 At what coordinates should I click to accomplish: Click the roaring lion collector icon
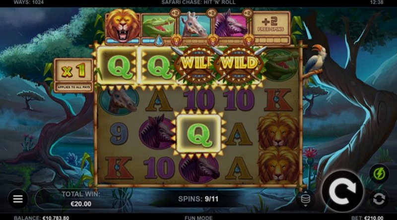(123, 25)
